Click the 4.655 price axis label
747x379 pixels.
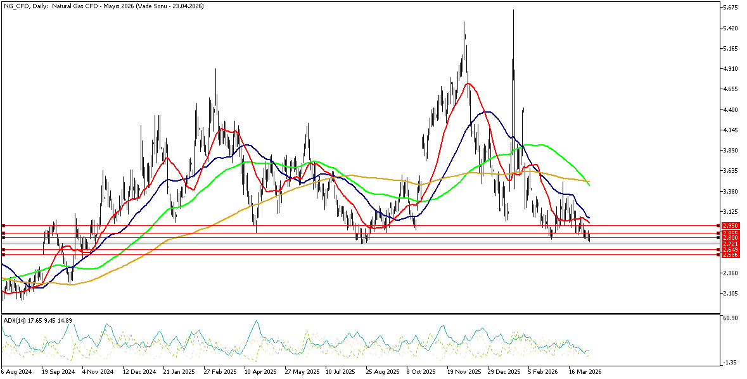[730, 89]
